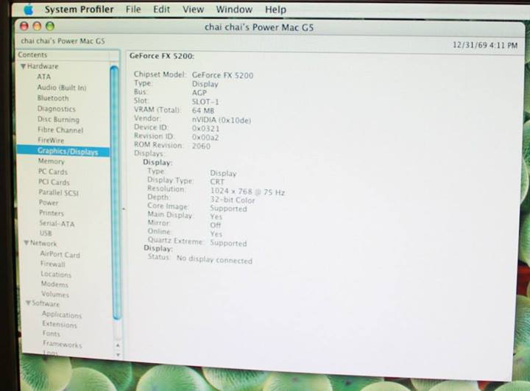The width and height of the screenshot is (530, 391).
Task: Select USB in the sidebar
Action: tap(46, 233)
